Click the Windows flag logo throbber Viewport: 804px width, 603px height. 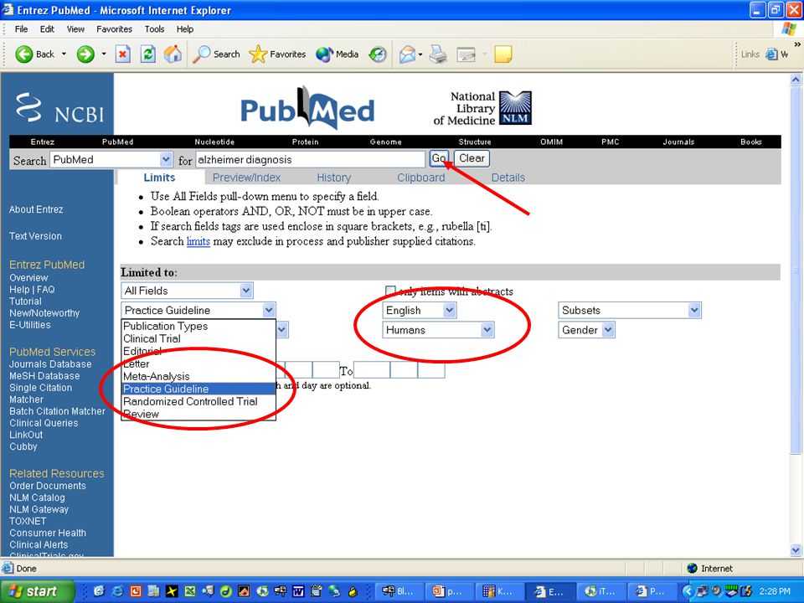point(789,28)
